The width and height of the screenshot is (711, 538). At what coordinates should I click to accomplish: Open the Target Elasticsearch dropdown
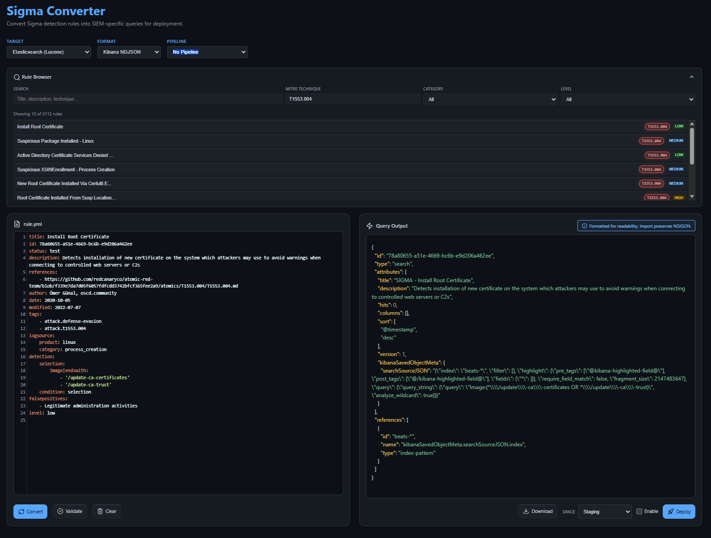point(49,52)
